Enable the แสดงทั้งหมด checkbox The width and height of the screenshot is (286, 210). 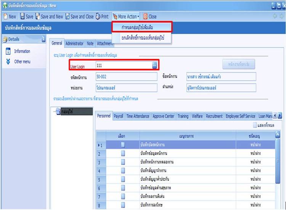point(255,125)
